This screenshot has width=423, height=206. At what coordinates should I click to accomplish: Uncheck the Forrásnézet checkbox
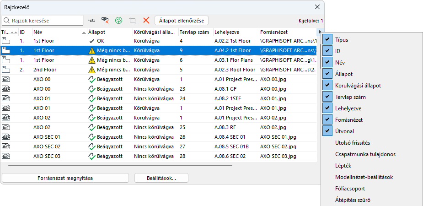(x=327, y=119)
